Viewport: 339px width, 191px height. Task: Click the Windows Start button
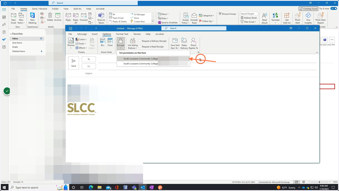4,188
